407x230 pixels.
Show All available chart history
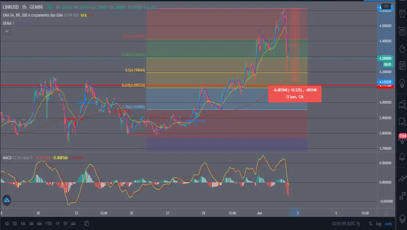point(73,224)
